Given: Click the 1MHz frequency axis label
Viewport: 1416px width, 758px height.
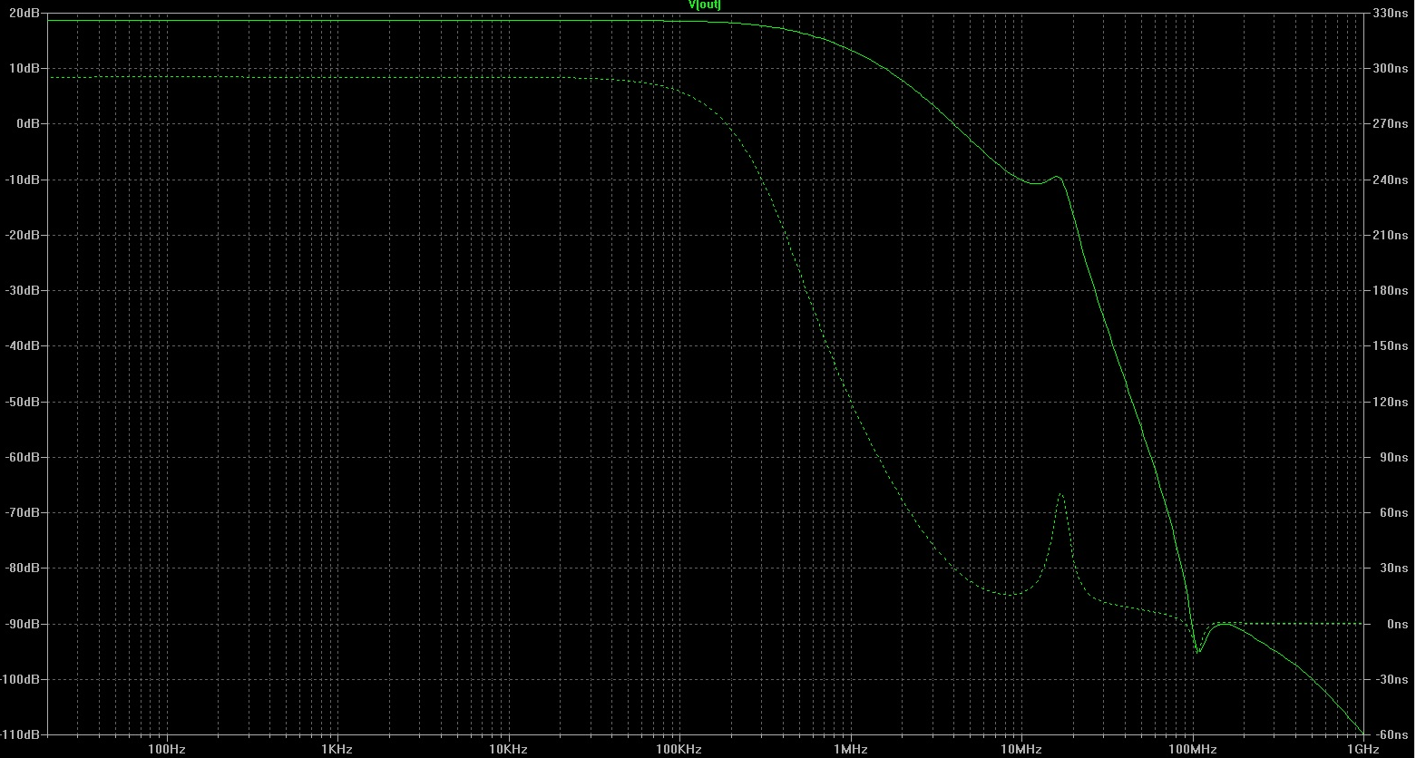Looking at the screenshot, I should point(850,750).
